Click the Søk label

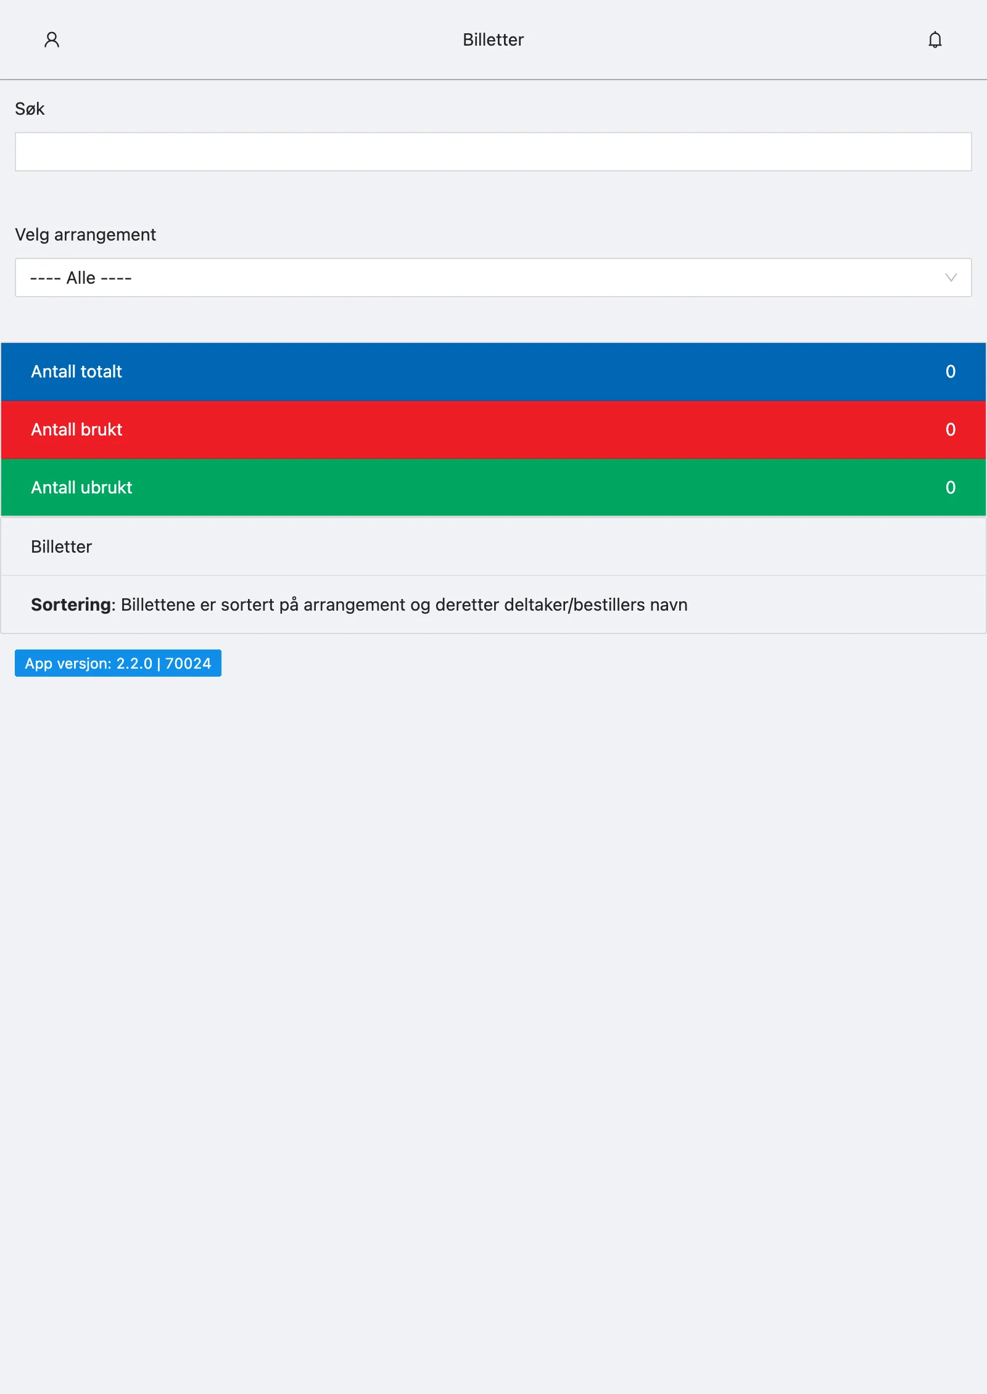pos(30,109)
